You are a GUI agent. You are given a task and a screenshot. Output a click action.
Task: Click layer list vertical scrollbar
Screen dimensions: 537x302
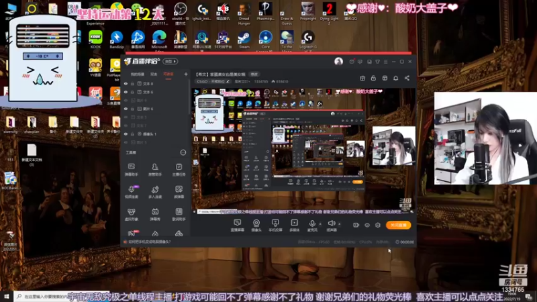pos(189,97)
